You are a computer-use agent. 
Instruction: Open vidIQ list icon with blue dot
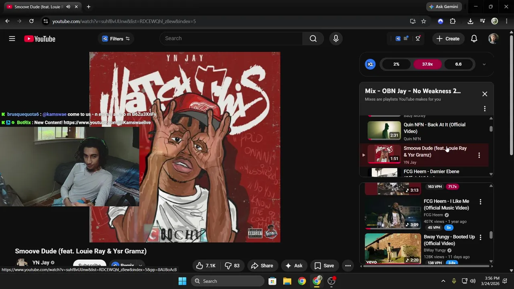[406, 38]
